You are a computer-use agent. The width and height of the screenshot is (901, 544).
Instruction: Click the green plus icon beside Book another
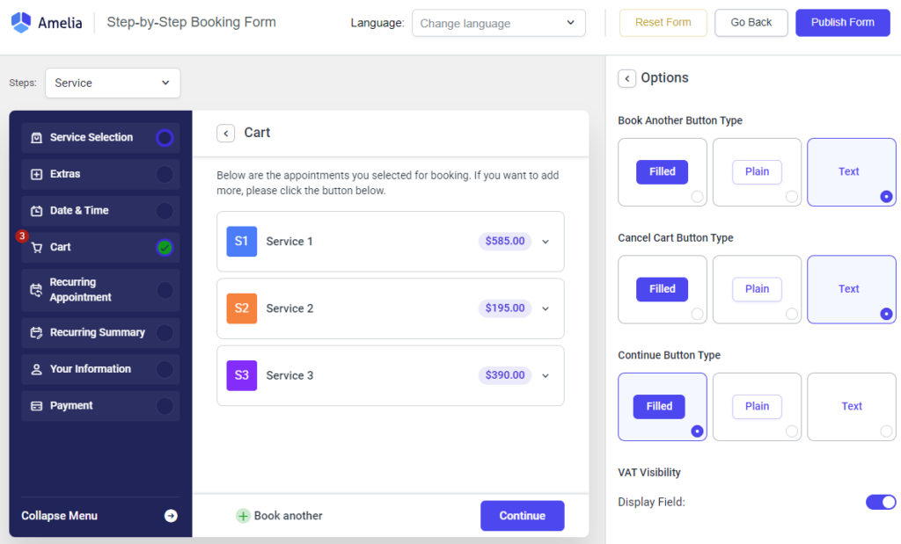[x=242, y=516]
